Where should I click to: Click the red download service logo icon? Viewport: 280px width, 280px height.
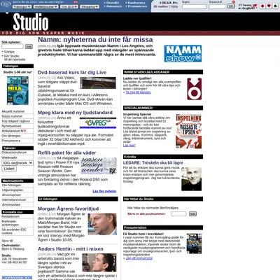pyautogui.click(x=195, y=89)
